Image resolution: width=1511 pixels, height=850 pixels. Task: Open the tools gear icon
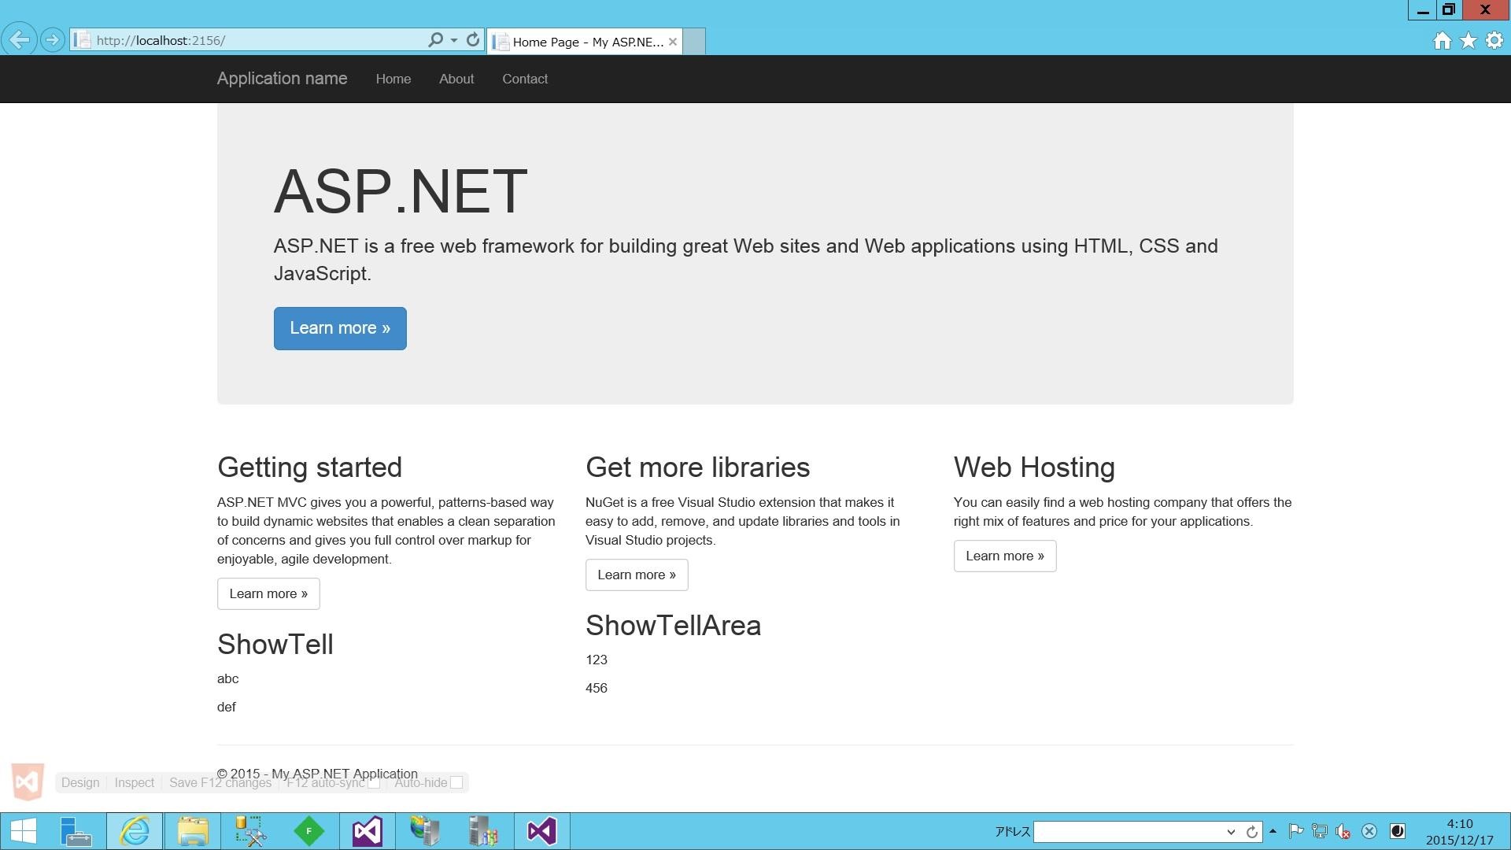tap(1494, 41)
